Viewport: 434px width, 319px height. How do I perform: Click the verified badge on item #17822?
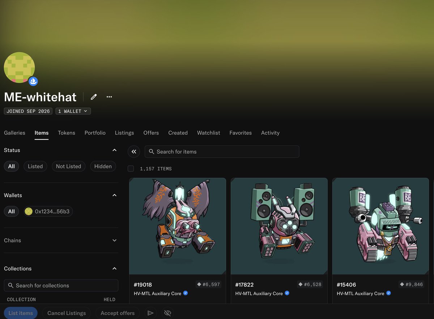(287, 293)
